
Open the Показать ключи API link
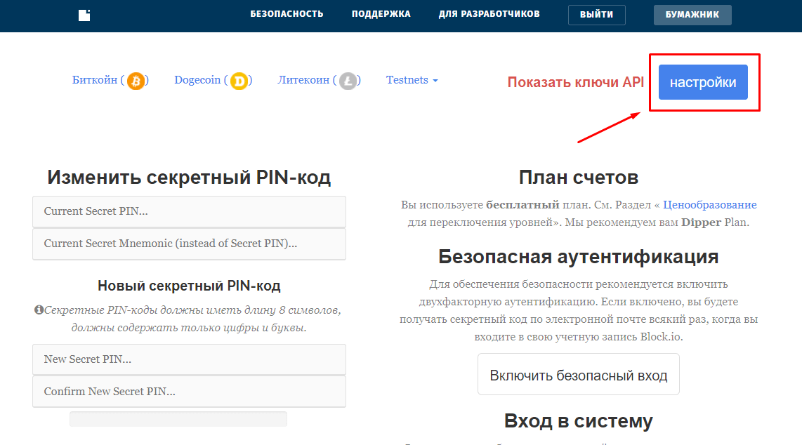(575, 81)
